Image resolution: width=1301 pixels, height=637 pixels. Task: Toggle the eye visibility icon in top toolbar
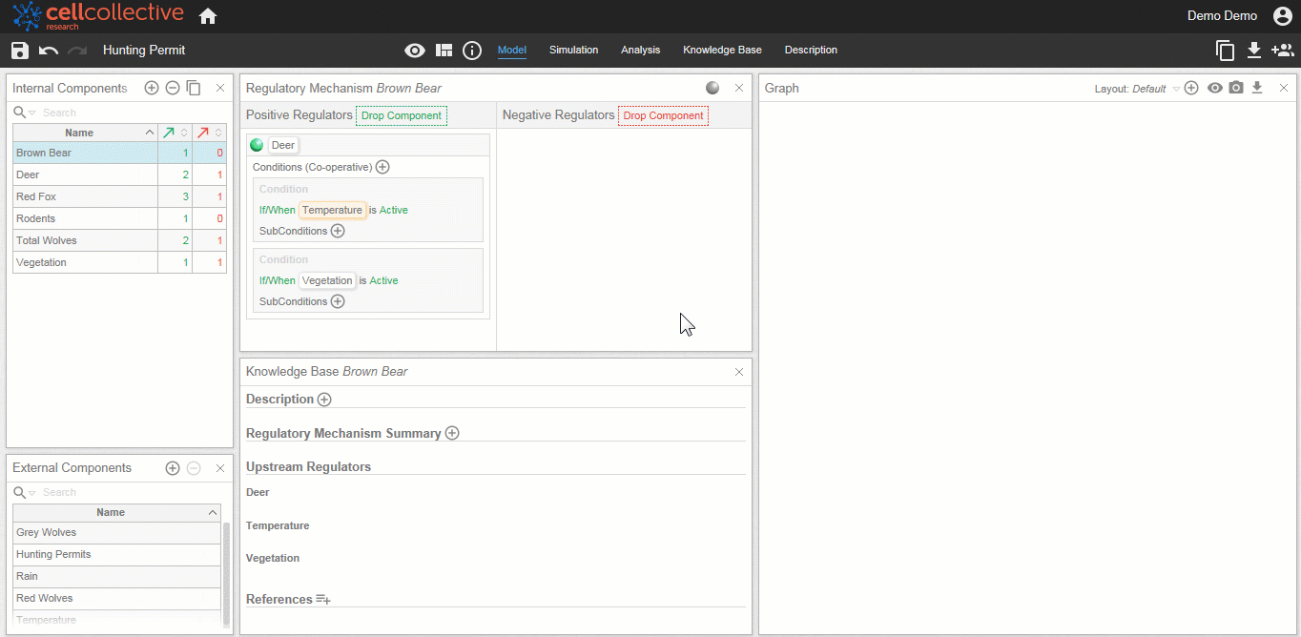coord(415,51)
